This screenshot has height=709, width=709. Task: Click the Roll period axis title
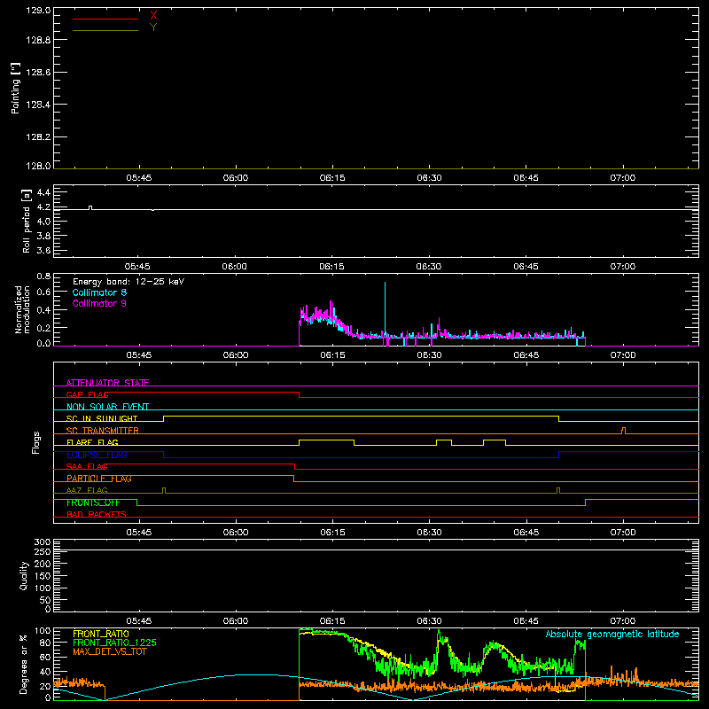pos(27,221)
